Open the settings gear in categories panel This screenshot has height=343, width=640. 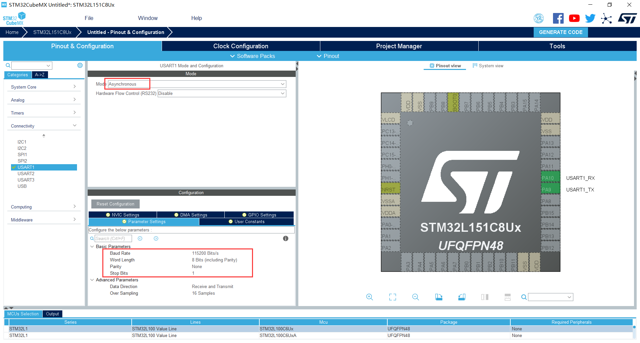pos(80,65)
